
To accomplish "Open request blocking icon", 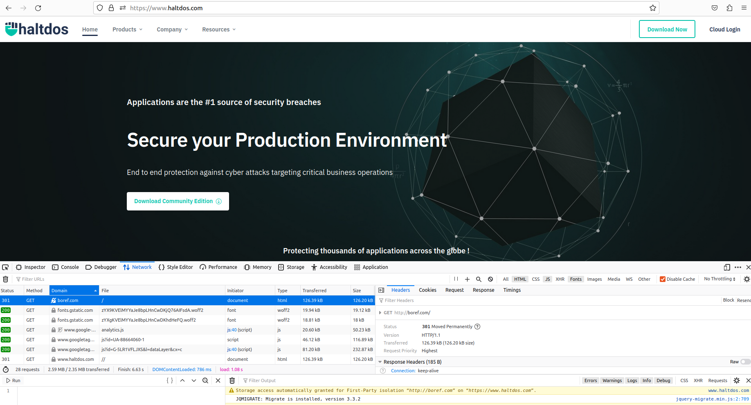I will [x=490, y=279].
